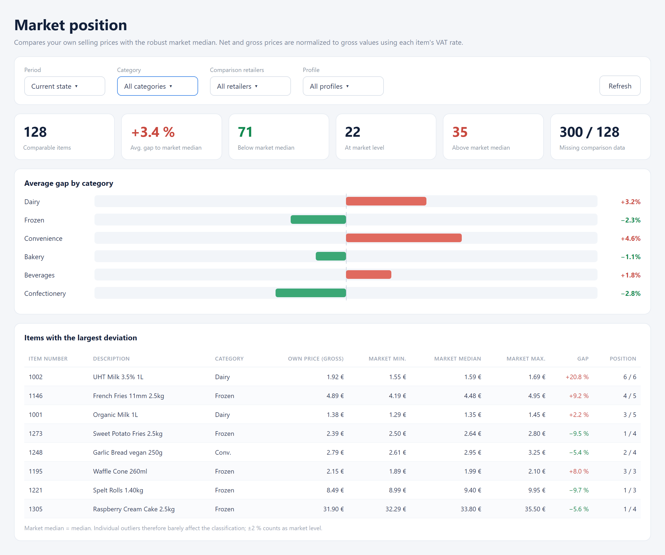Viewport: 665px width, 555px height.
Task: Click the 35 Above market median card
Action: pos(493,137)
